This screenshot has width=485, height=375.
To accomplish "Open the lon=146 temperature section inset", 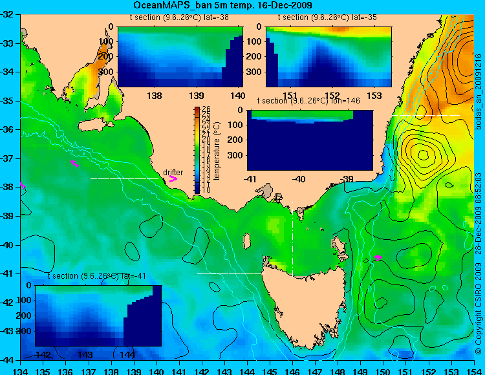I will point(310,140).
